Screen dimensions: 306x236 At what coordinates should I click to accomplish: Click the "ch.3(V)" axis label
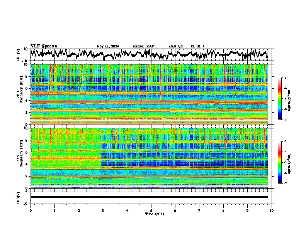(19, 198)
